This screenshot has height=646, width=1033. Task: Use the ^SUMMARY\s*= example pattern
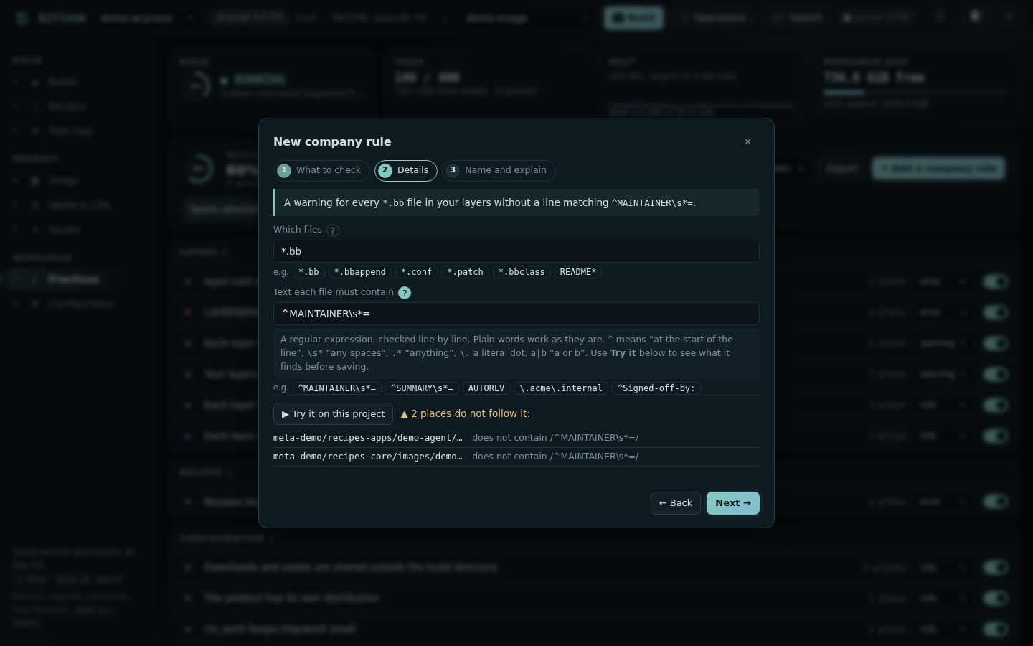(422, 388)
